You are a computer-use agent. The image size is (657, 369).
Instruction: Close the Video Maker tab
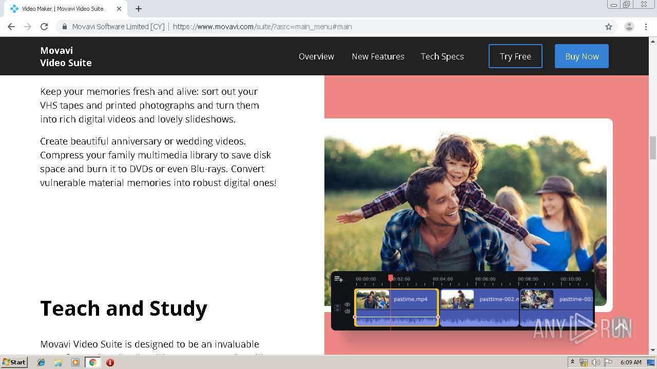[119, 9]
